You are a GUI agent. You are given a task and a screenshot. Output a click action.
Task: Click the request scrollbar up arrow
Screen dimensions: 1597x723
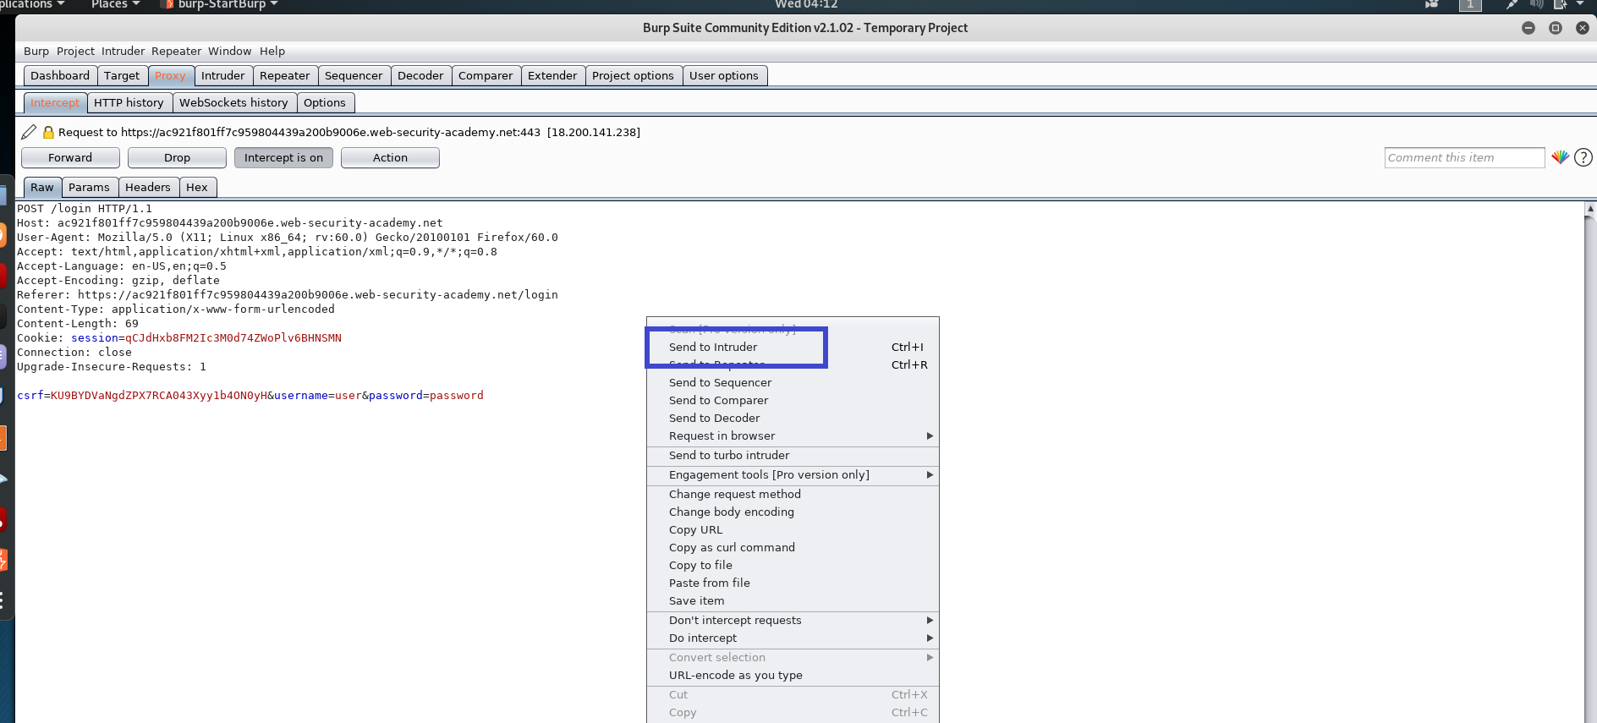click(1590, 208)
